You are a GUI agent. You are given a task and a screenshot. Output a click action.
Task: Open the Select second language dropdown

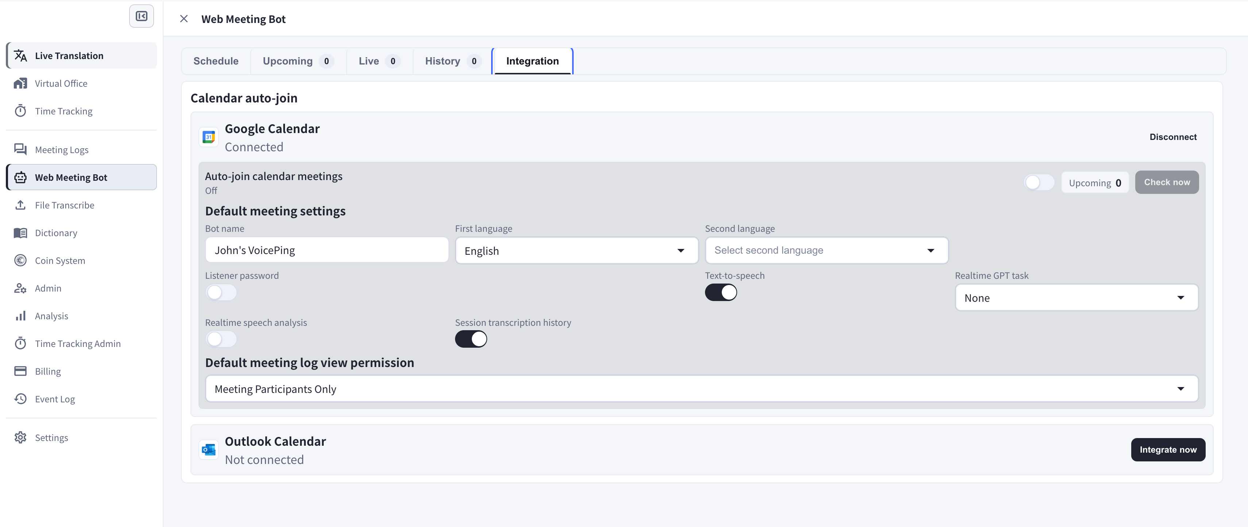click(x=827, y=251)
